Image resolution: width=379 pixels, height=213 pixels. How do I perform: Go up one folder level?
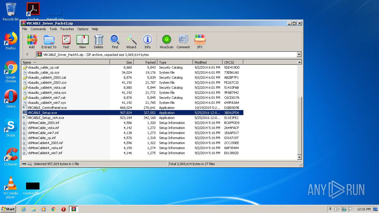[x=27, y=54]
